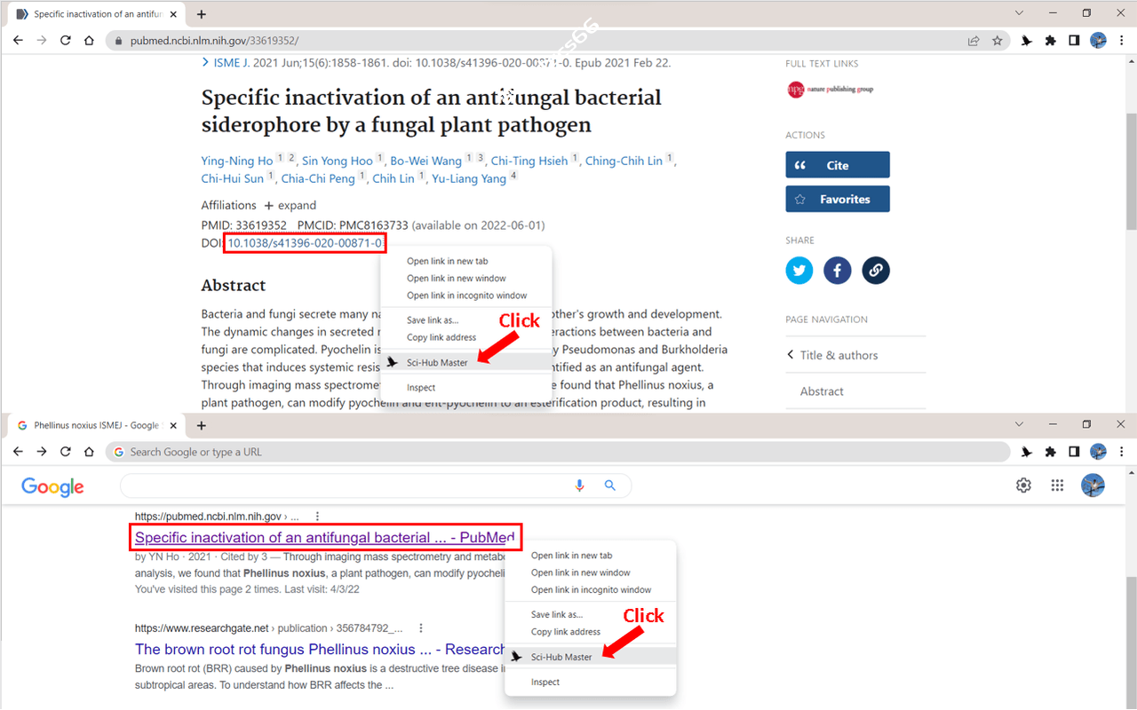Open new tab in bottom Google window
The image size is (1137, 710).
(202, 425)
